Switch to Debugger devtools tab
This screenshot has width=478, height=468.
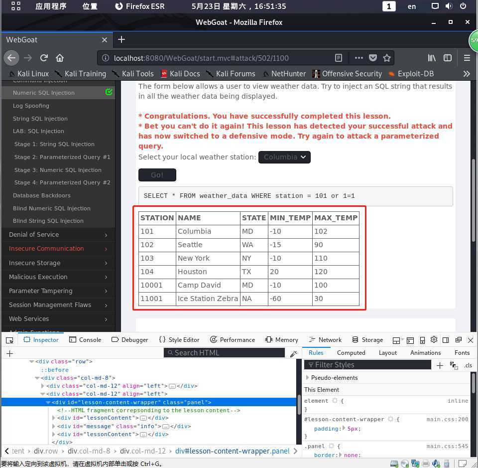130,340
